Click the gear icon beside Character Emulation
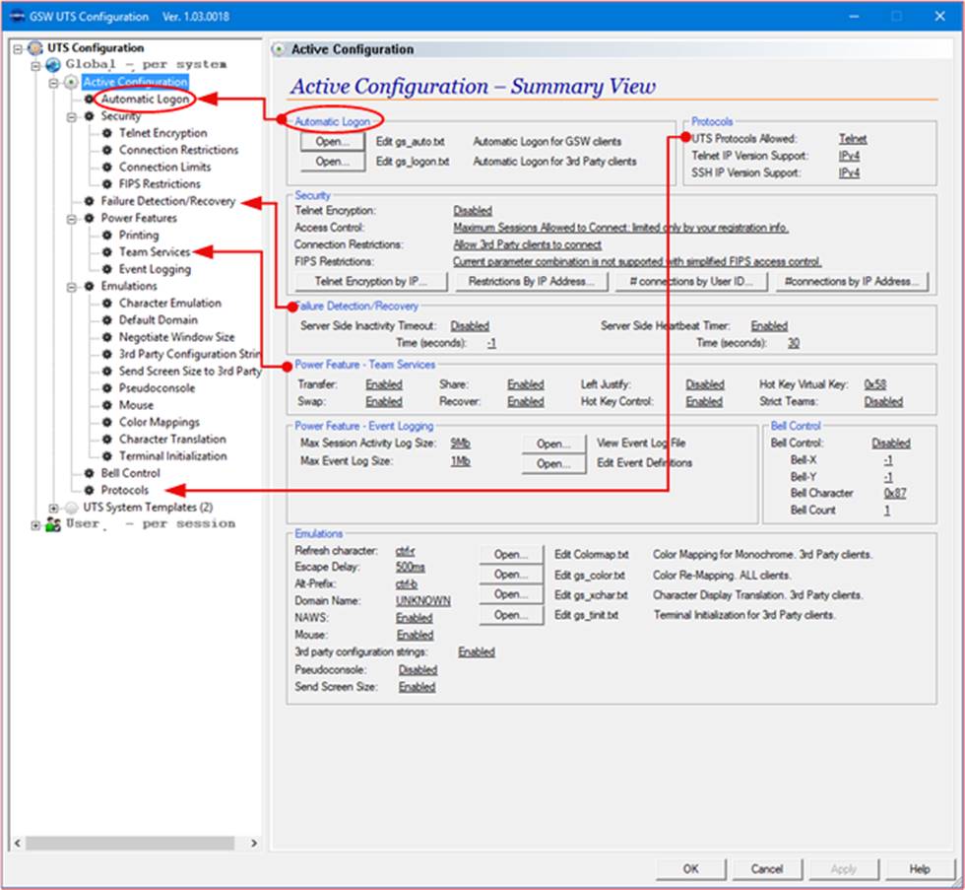 107,303
